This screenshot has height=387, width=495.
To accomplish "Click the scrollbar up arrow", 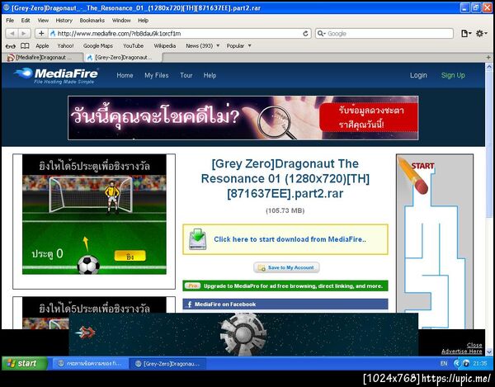I will 489,66.
